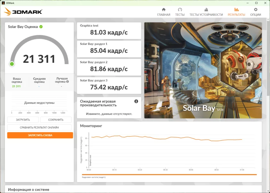This screenshot has height=193, width=270.
Task: Run the benchmark again with ЗАПУСТИТЬ СНОВА
Action: 40,135
